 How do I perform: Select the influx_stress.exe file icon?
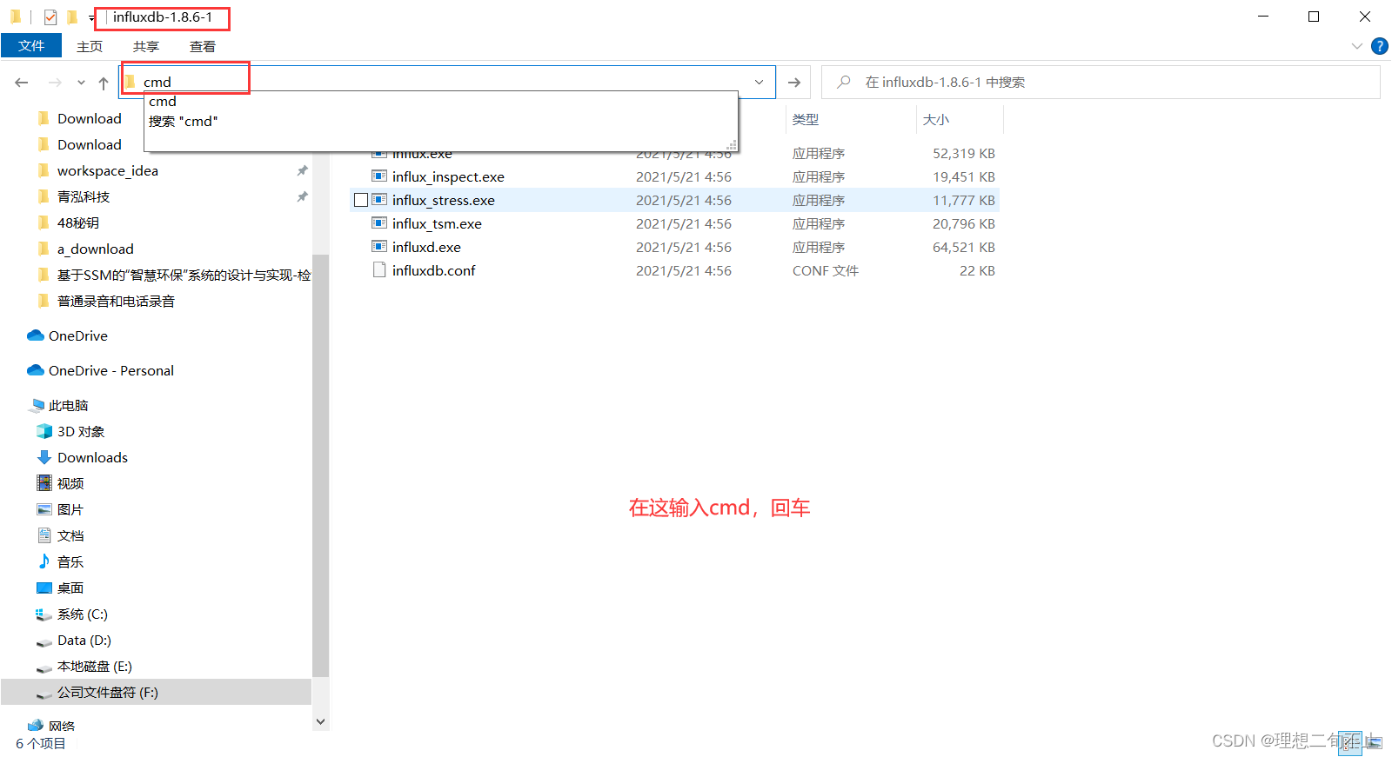coord(379,200)
